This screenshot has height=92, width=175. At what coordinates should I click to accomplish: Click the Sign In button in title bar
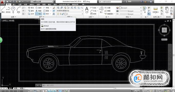(x=129, y=2)
